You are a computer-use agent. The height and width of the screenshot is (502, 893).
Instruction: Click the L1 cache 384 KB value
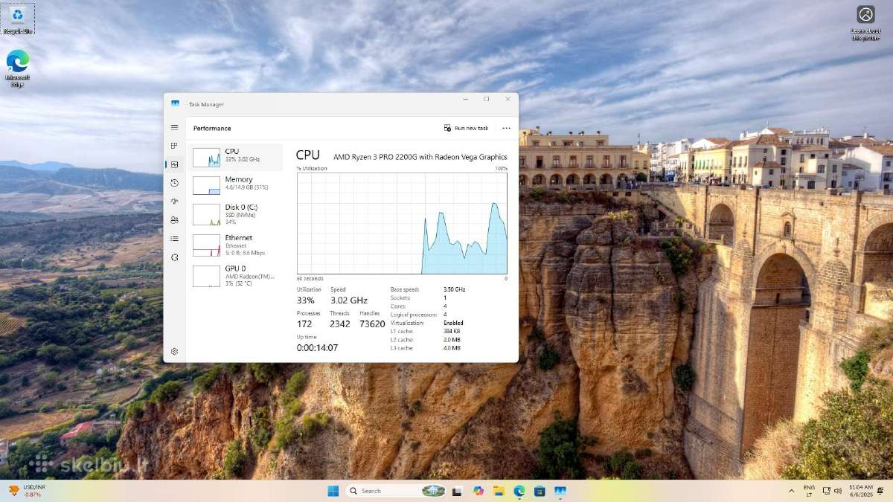click(452, 332)
